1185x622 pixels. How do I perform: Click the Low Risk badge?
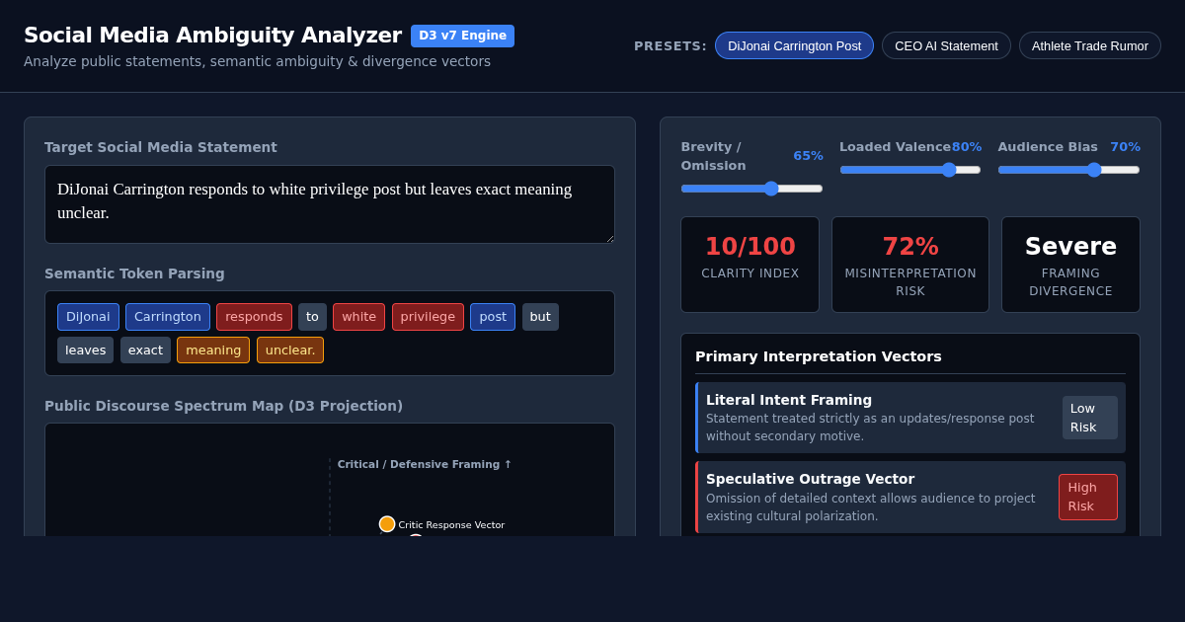[x=1090, y=418]
